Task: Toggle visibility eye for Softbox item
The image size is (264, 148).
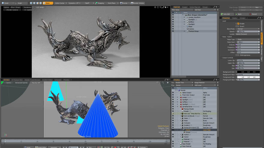Action: point(173,22)
